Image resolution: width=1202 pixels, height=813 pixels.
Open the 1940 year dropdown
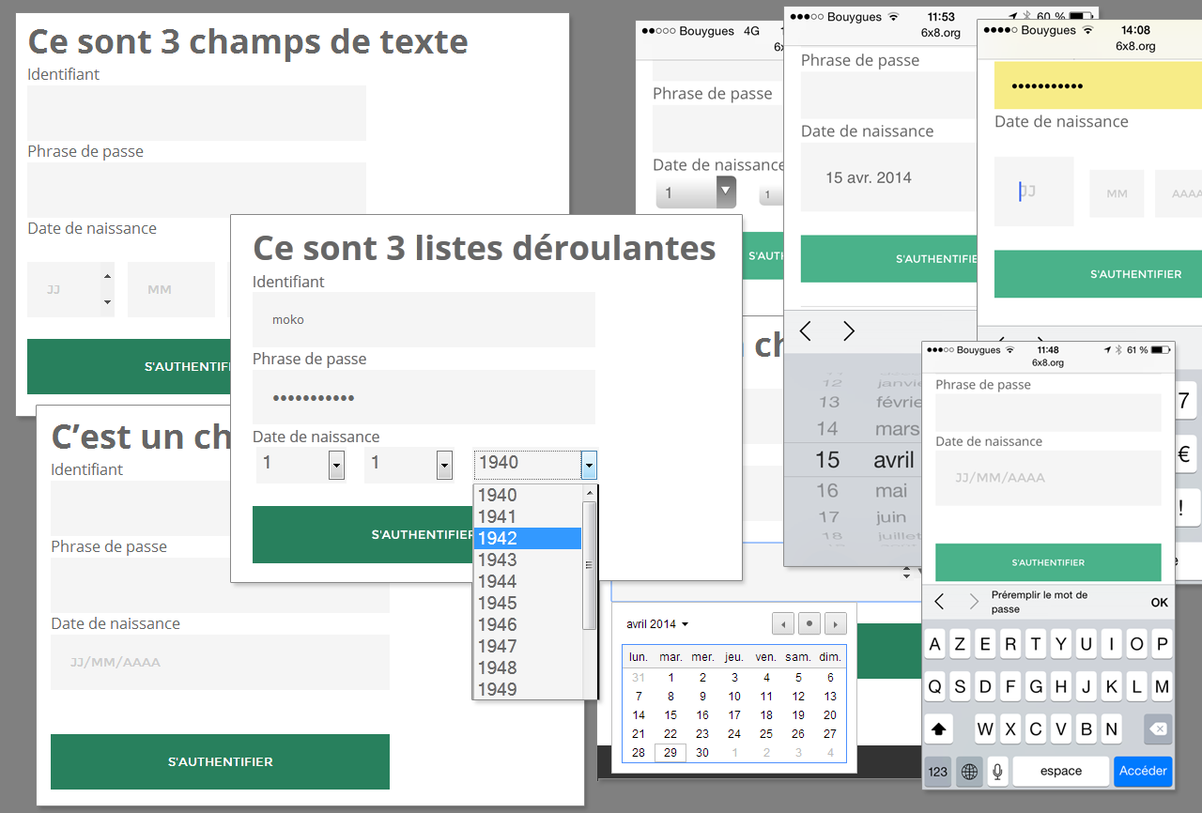click(589, 464)
